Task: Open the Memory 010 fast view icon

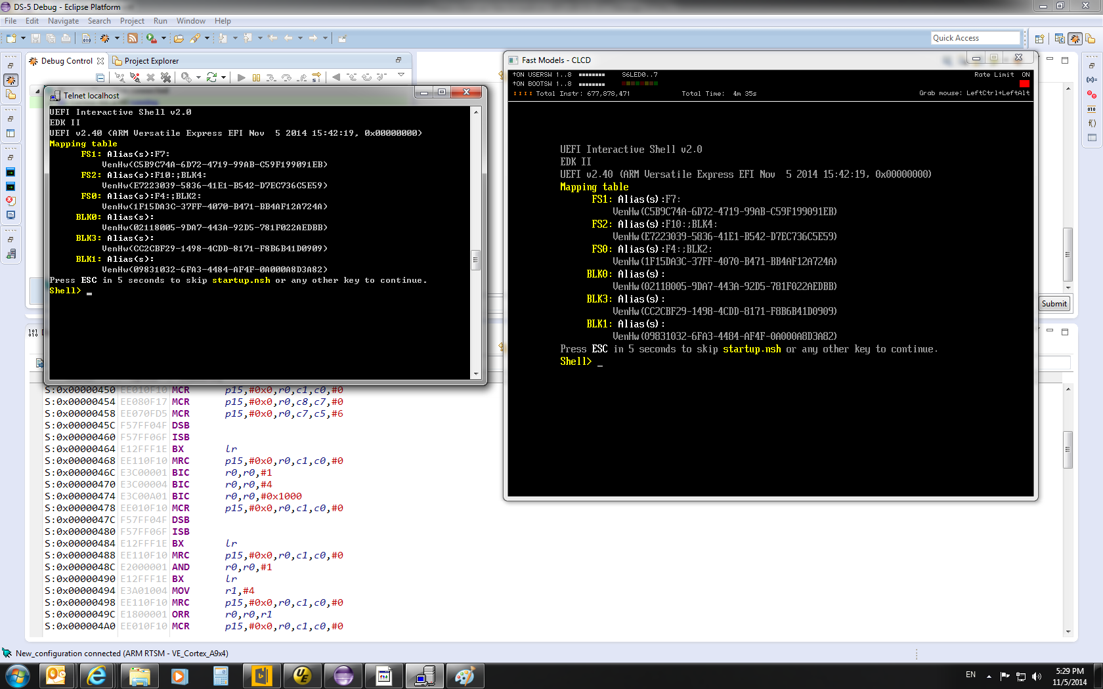Action: [x=1092, y=109]
